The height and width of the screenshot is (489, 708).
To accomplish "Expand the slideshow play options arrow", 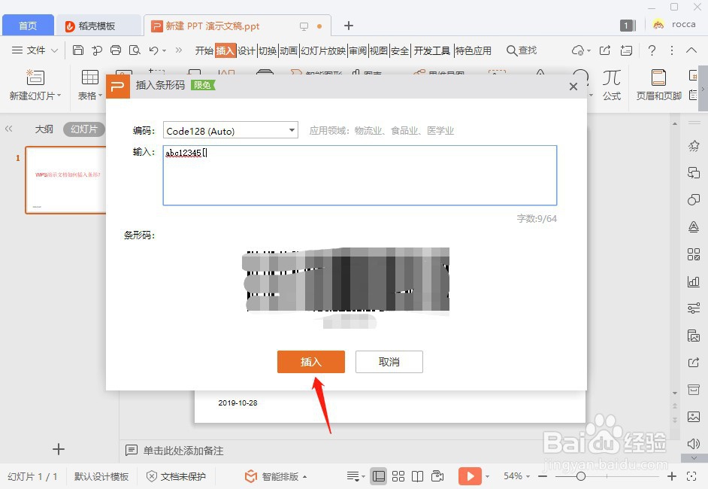I will click(x=487, y=476).
